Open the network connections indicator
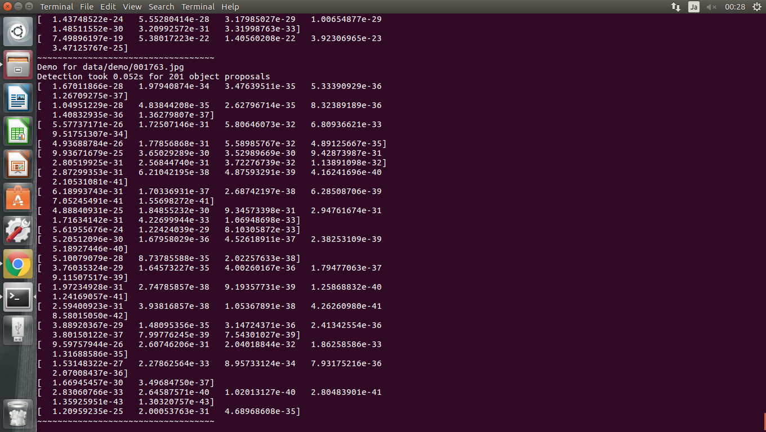 (676, 7)
